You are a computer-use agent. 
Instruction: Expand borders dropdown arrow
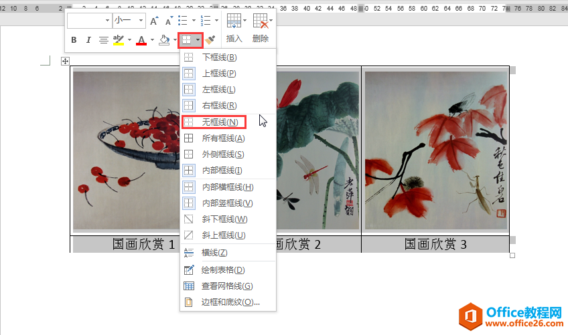(x=198, y=40)
